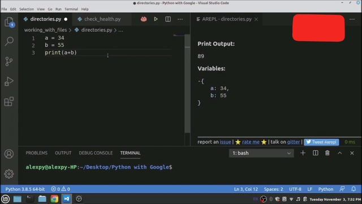Follow the report an issue link
362x204 pixels.
pyautogui.click(x=225, y=142)
